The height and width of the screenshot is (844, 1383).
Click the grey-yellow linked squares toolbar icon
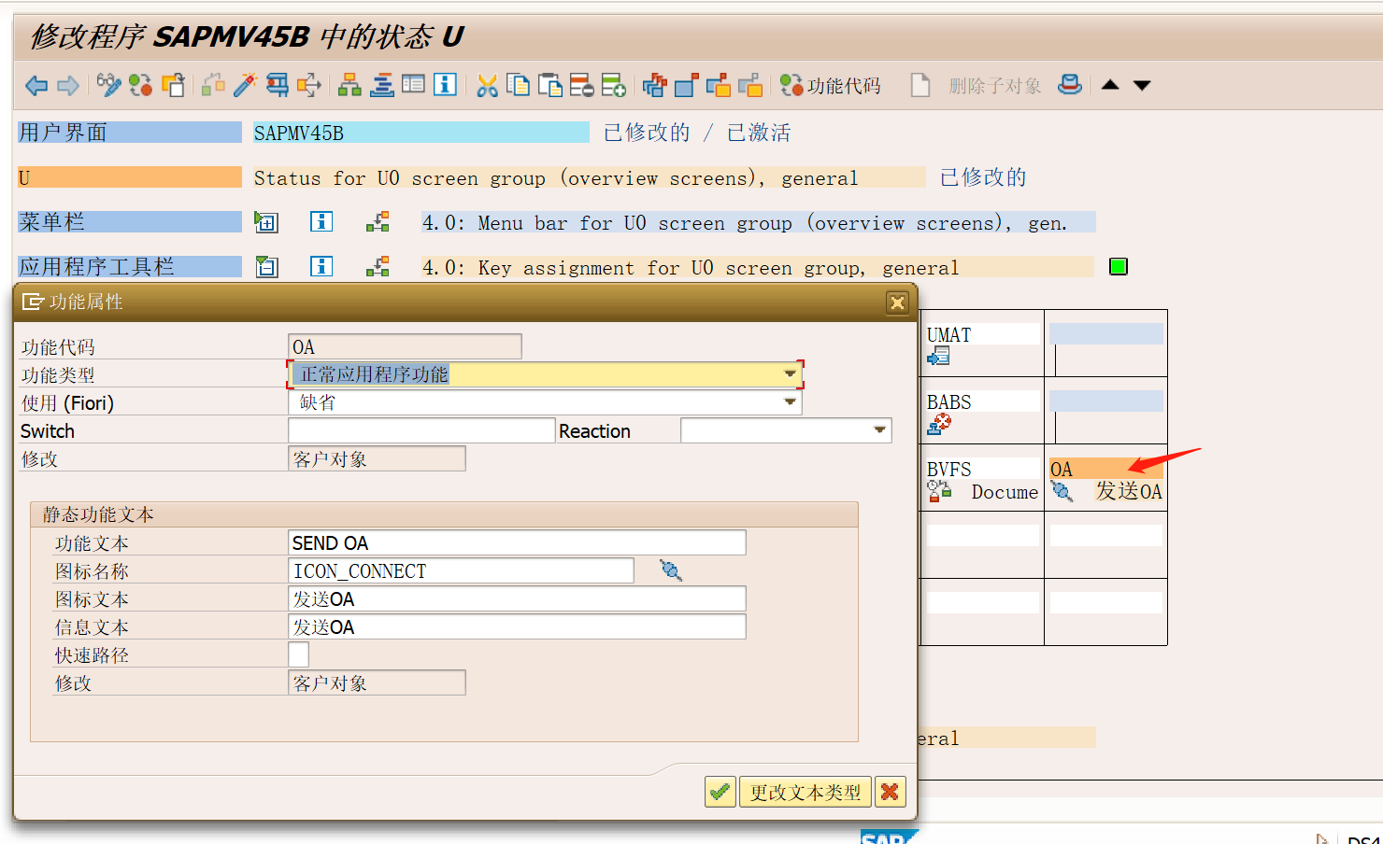[x=750, y=85]
